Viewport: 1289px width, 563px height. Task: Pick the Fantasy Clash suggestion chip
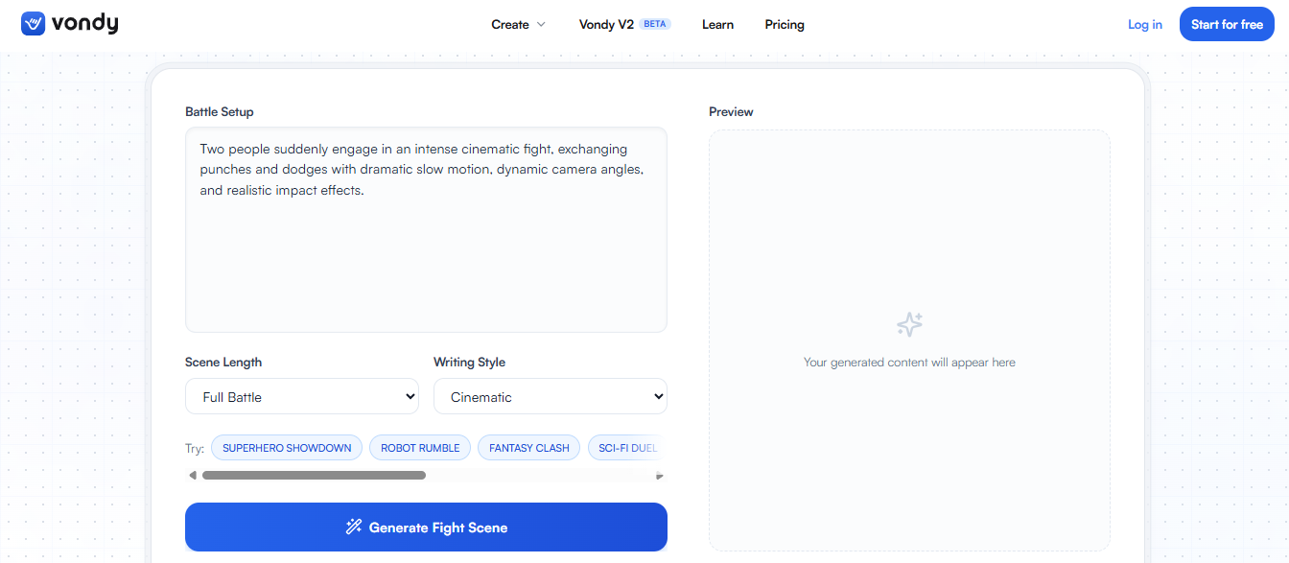click(x=529, y=448)
